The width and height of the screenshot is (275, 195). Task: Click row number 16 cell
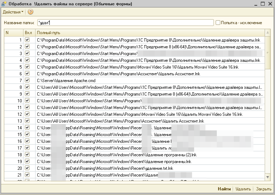click(14, 141)
